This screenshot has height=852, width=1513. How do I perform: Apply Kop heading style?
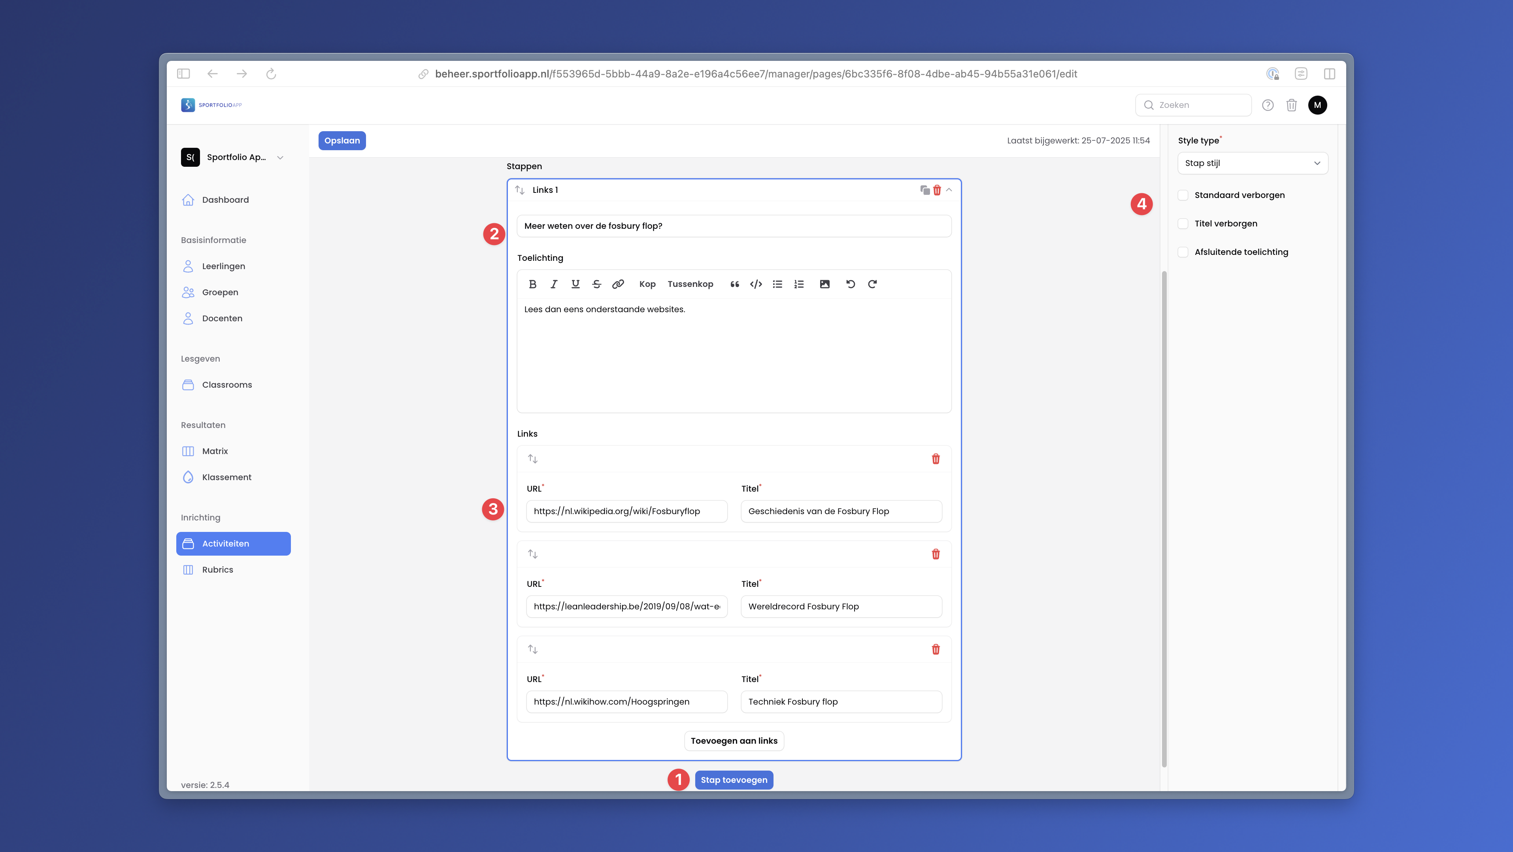point(647,284)
